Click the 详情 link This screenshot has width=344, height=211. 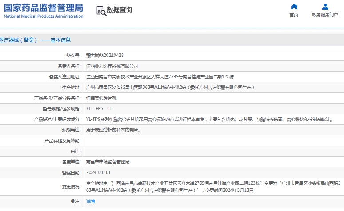91,201
